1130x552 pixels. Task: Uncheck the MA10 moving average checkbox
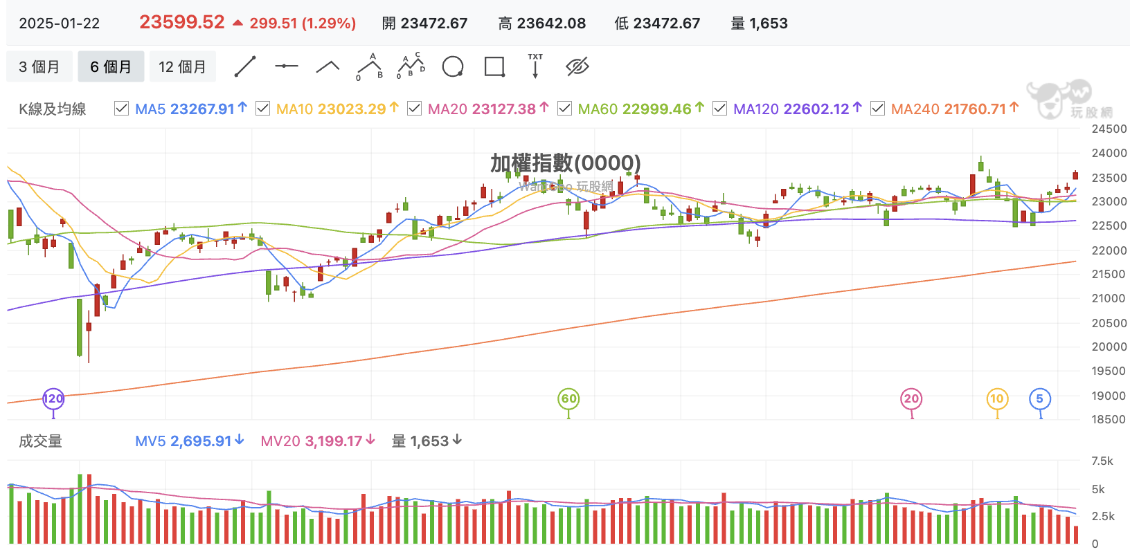pos(262,109)
